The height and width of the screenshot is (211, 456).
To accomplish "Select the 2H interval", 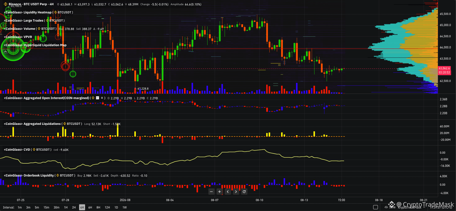I will coord(74,207).
